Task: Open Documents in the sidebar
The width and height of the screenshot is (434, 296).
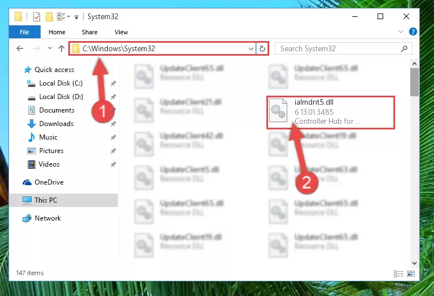Action: click(57, 110)
